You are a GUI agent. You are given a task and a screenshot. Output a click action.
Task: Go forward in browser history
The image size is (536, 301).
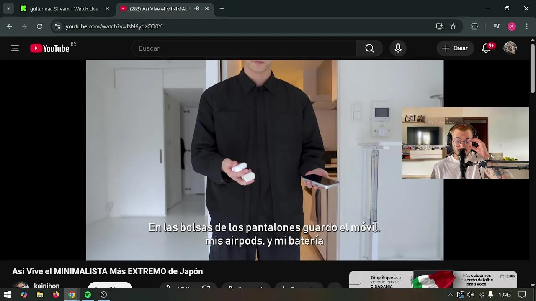point(24,26)
